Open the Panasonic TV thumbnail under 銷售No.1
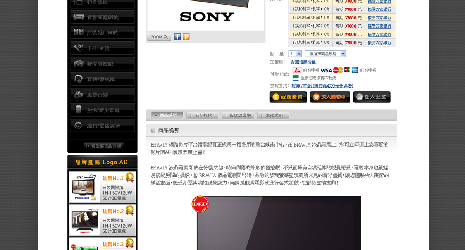The width and height of the screenshot is (465, 250). [x=85, y=188]
